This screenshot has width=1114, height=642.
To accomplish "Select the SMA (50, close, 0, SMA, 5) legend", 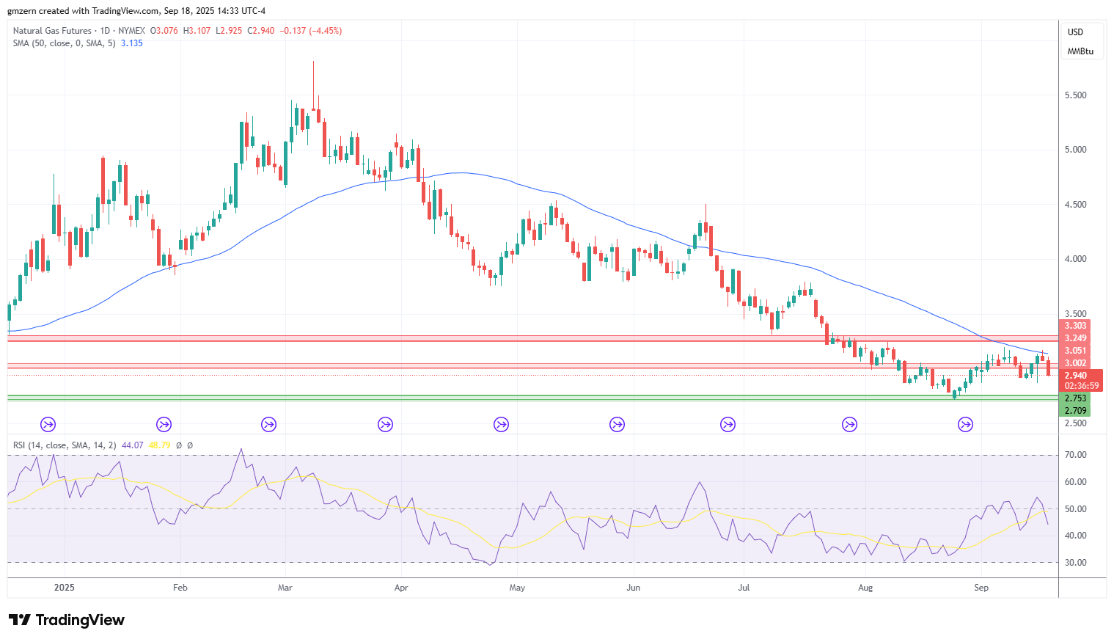I will coord(64,43).
